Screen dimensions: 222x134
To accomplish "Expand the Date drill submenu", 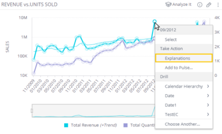I will coord(184,96).
